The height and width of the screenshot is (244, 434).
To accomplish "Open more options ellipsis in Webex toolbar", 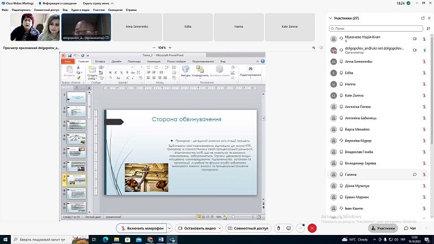I will pyautogui.click(x=300, y=228).
